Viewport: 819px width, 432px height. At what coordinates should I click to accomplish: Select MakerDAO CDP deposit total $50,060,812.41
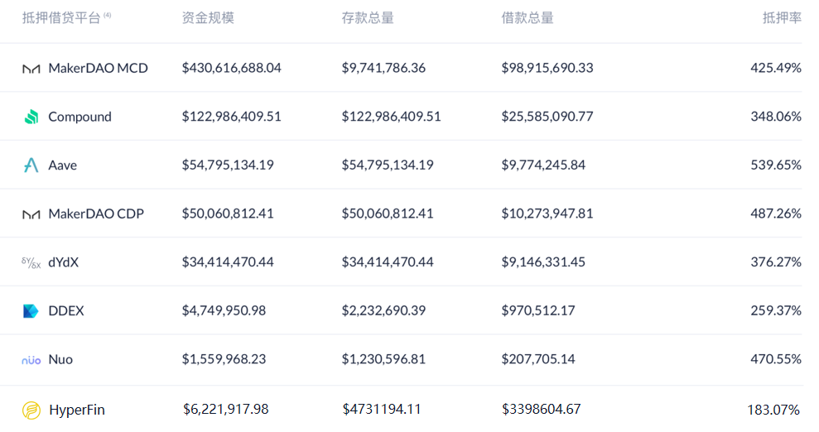coord(388,214)
